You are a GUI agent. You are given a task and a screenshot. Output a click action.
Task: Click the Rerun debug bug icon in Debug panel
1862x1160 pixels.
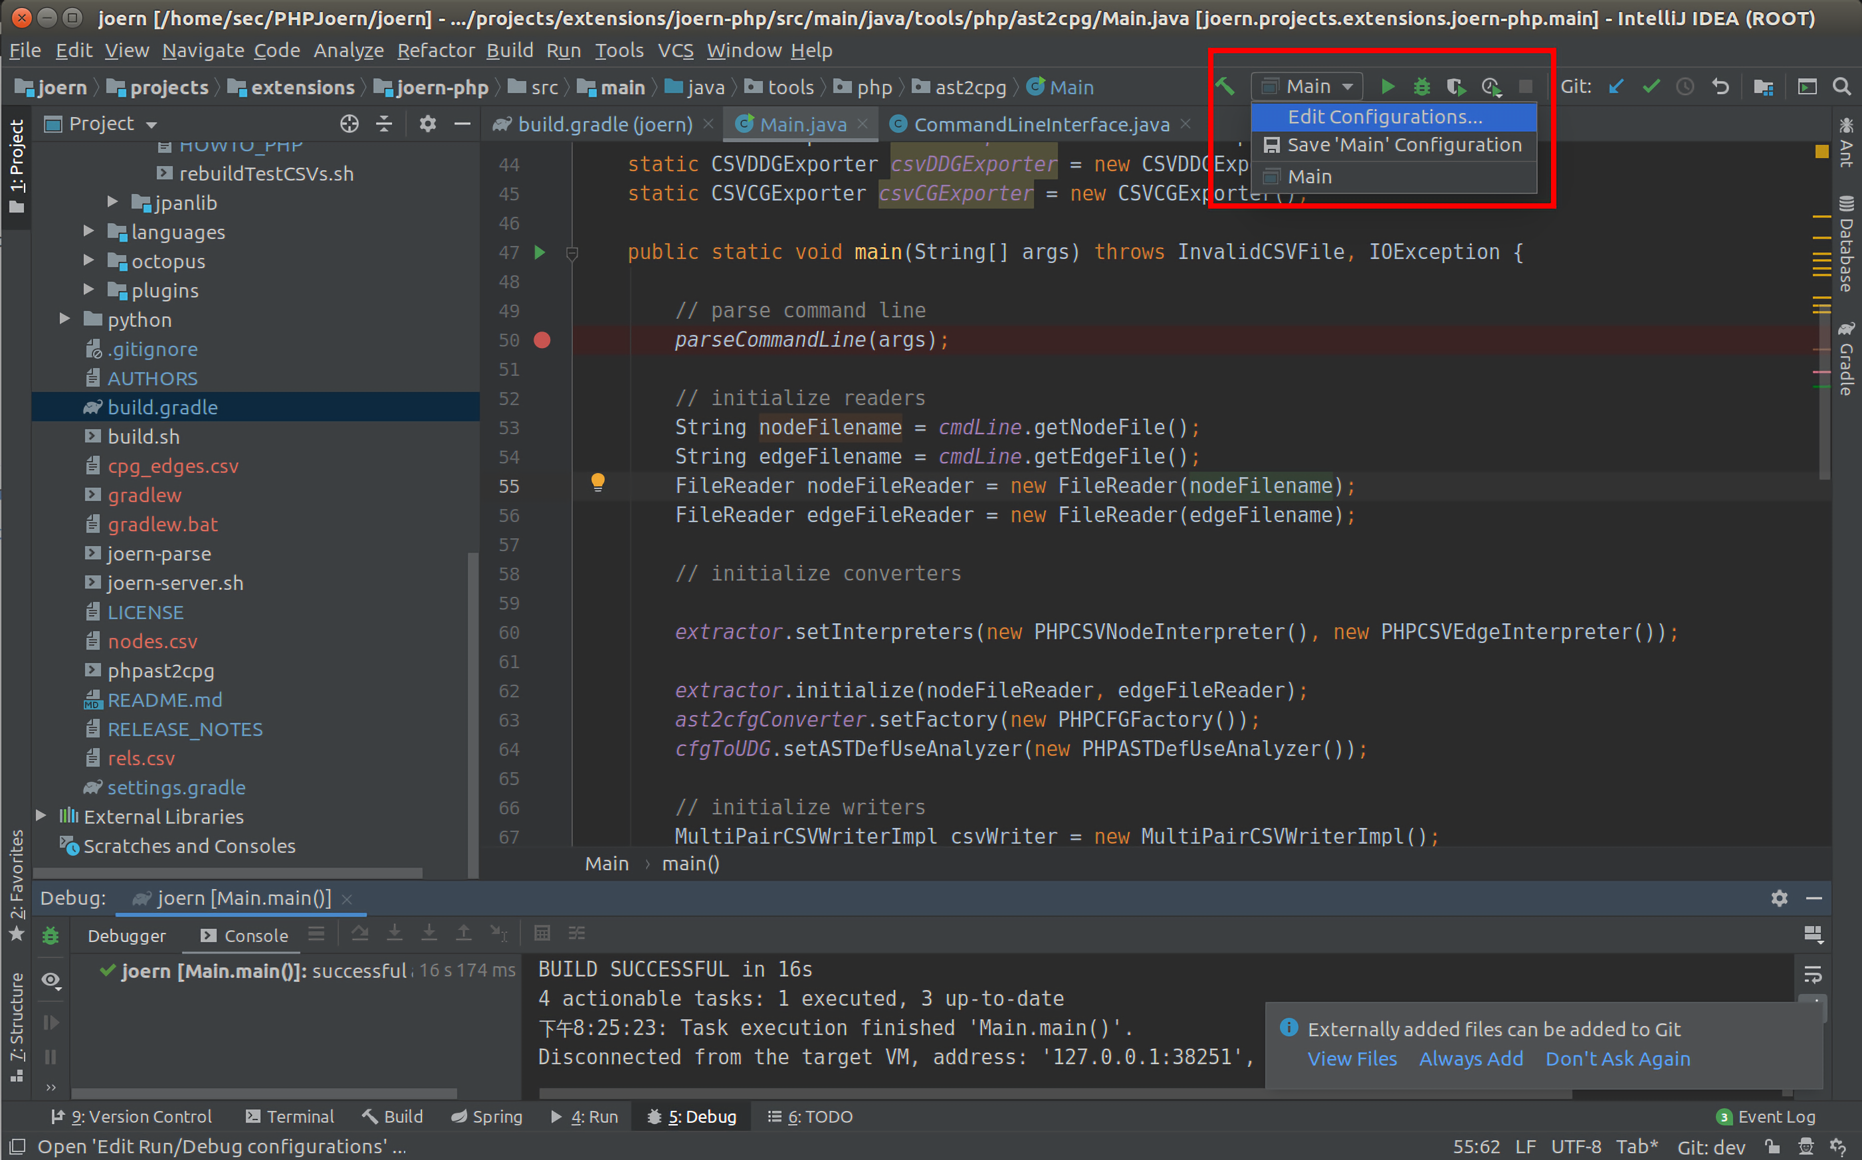tap(51, 935)
